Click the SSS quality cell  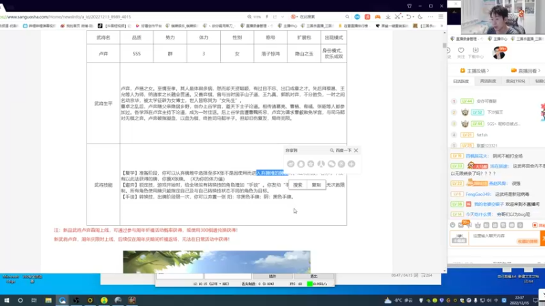[137, 54]
